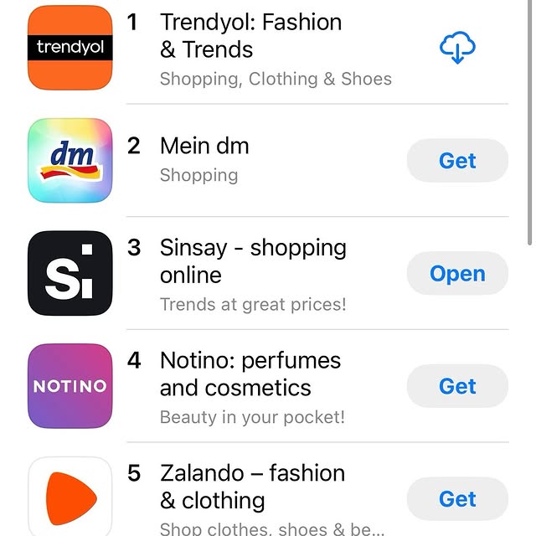Viewport: 536px width, 536px height.
Task: Tap the Notino app icon
Action: pos(70,386)
